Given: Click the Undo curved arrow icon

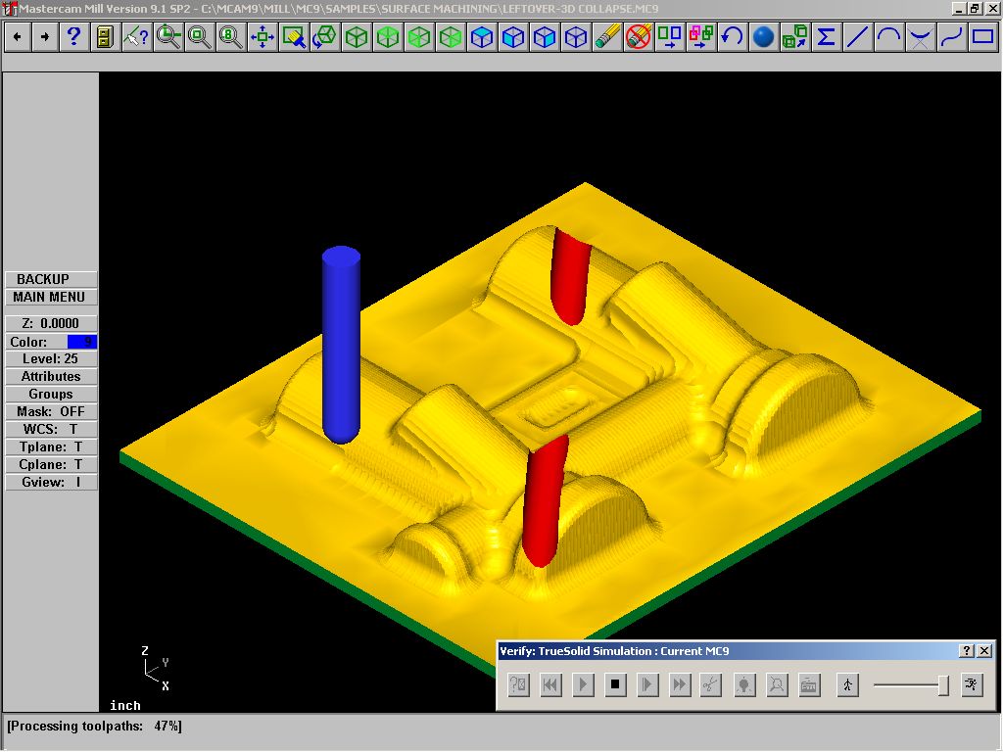Looking at the screenshot, I should tap(732, 37).
